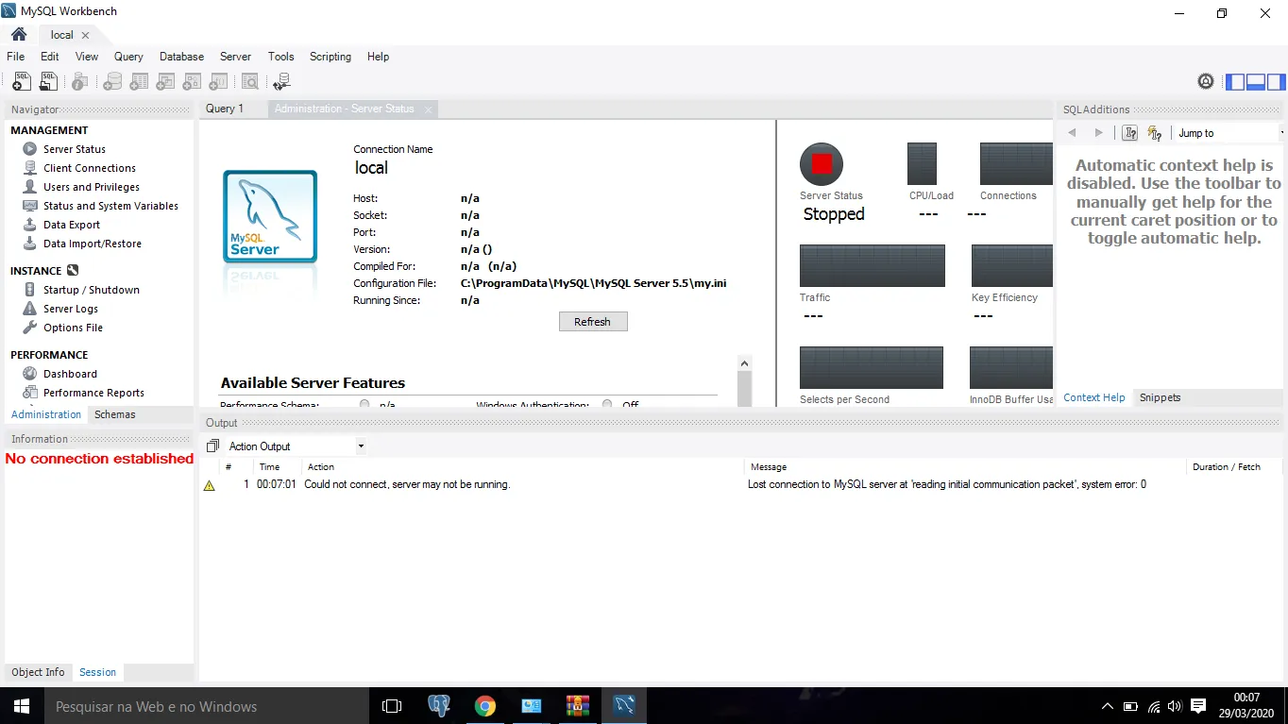Viewport: 1288px width, 724px height.
Task: Open SQL script file toolbar icon
Action: (48, 82)
